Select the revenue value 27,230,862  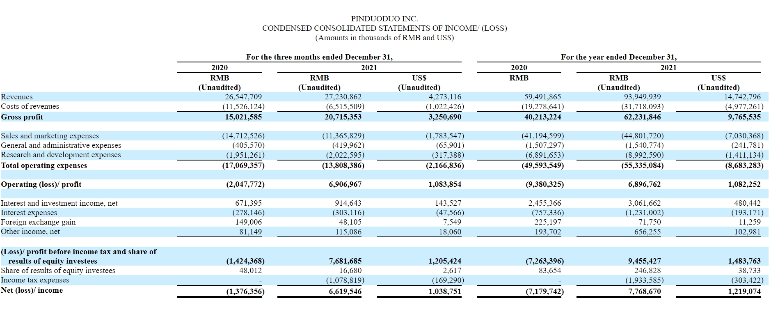[x=343, y=97]
